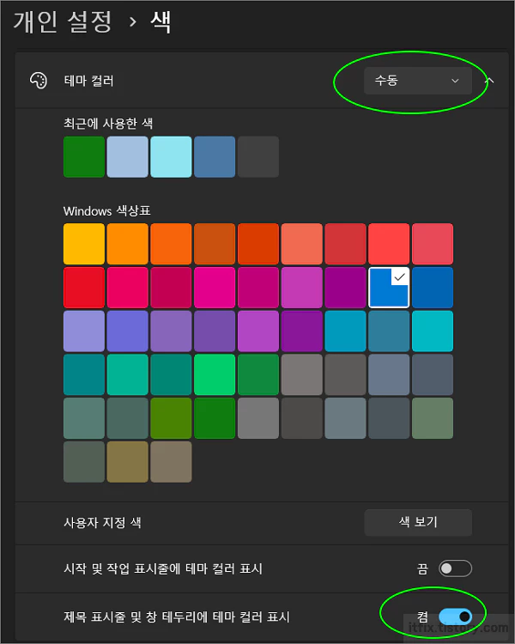Select the navy blue swatch after checked one

click(x=433, y=288)
